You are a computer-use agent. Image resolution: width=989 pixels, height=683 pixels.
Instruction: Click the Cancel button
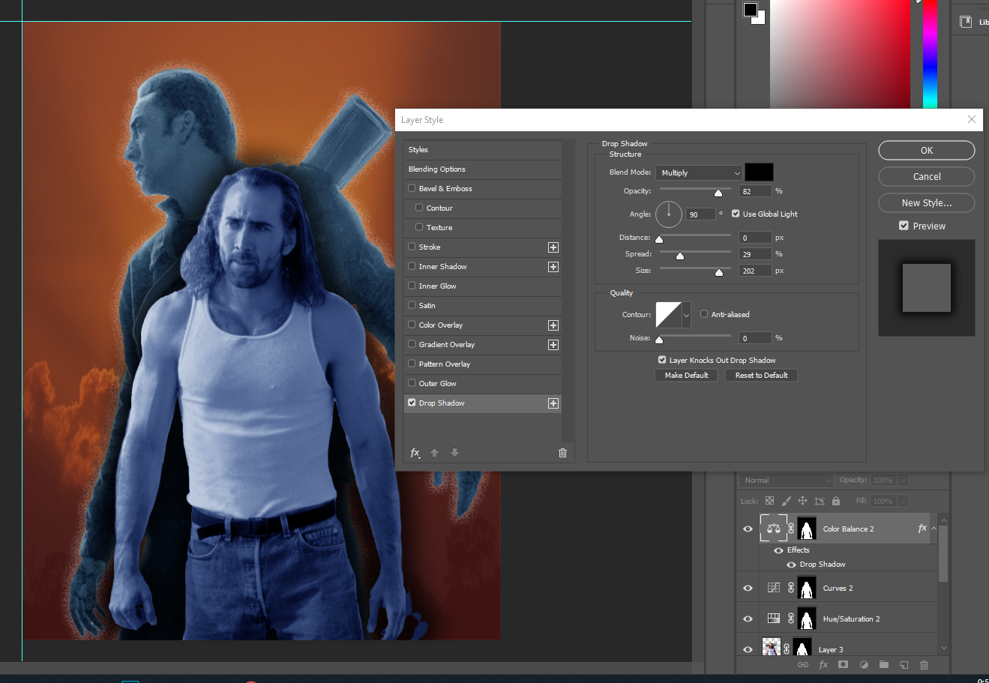pos(927,177)
